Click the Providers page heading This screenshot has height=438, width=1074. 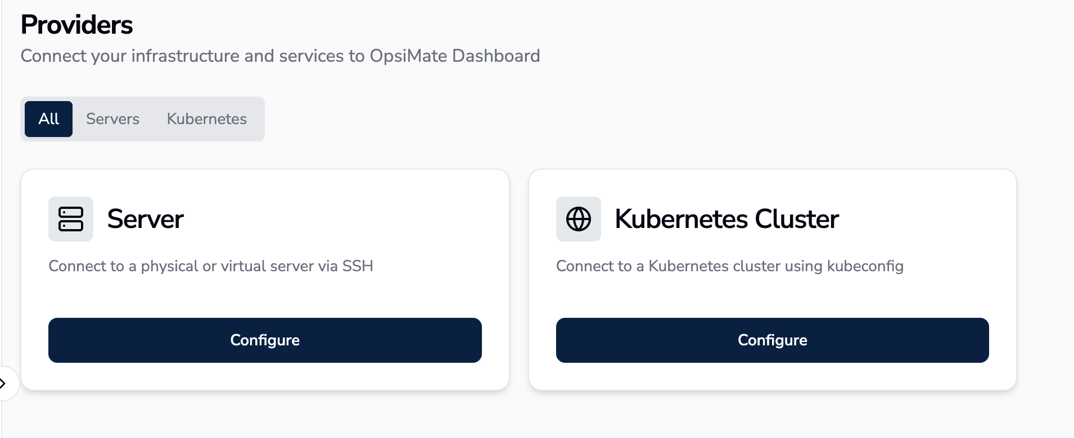point(76,25)
